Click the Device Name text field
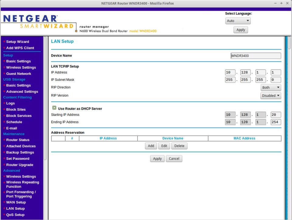Viewport: 292px width, 220px height. (x=255, y=56)
